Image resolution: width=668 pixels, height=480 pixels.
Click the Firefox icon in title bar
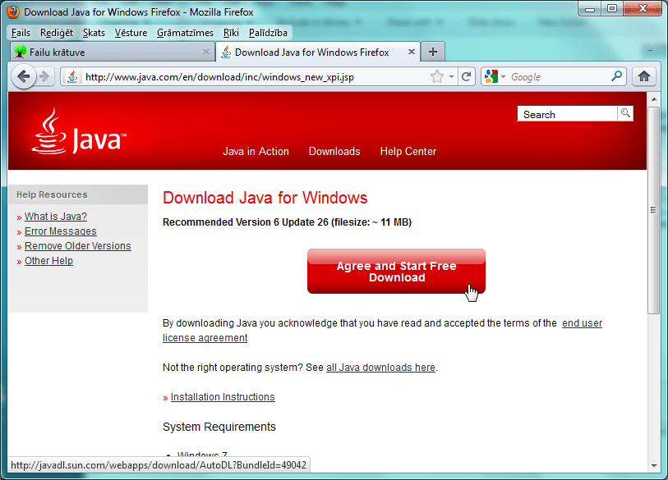click(x=13, y=11)
